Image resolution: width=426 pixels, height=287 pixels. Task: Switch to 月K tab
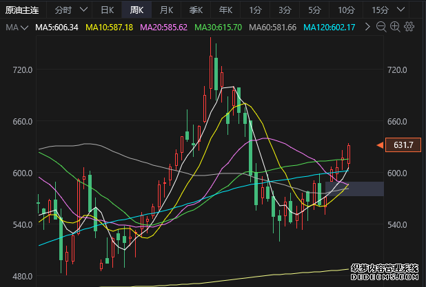(x=166, y=10)
